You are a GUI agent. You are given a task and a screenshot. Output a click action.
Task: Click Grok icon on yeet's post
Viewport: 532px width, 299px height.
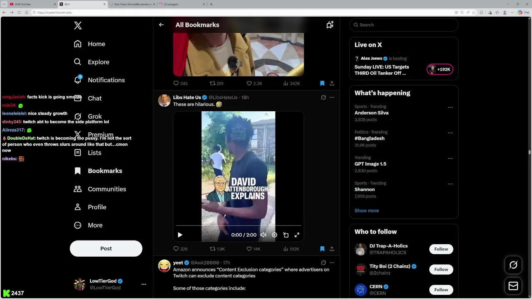323,263
